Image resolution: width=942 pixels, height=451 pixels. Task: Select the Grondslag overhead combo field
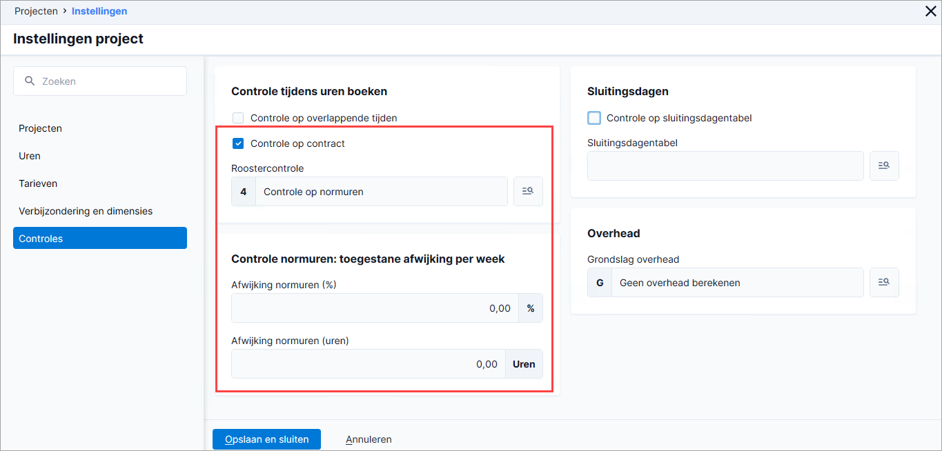tap(725, 283)
